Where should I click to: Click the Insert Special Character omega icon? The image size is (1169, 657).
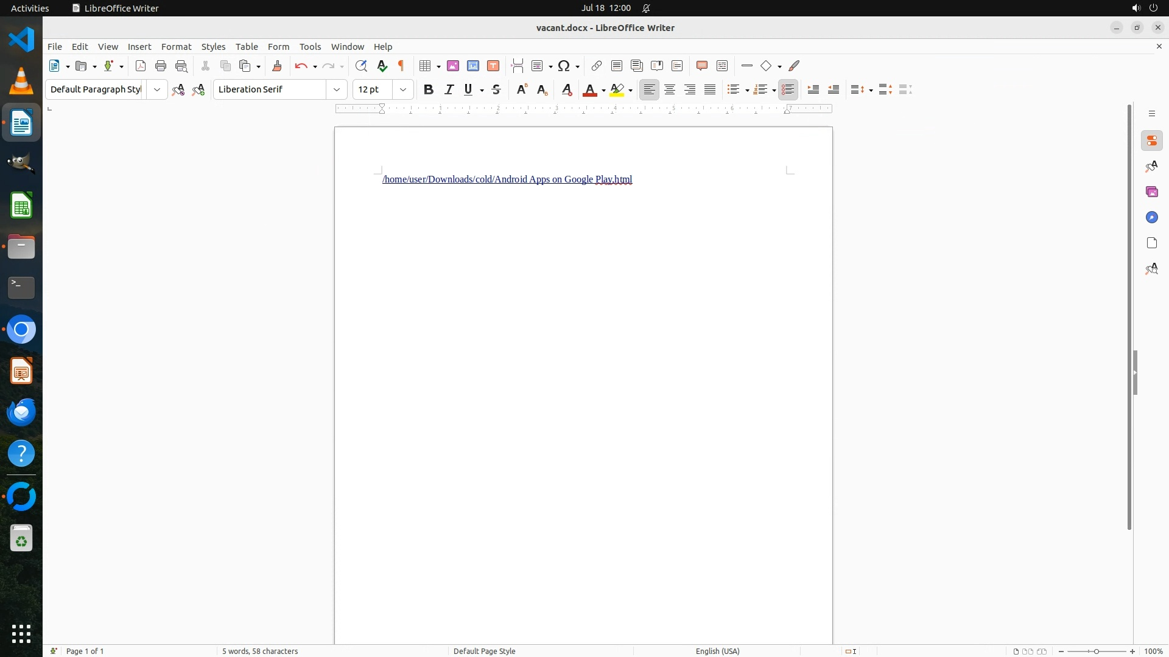[564, 66]
